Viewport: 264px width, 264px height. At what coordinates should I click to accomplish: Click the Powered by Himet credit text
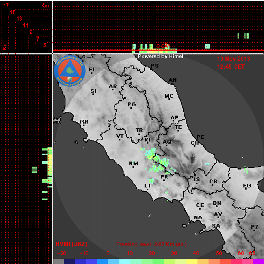point(161,56)
